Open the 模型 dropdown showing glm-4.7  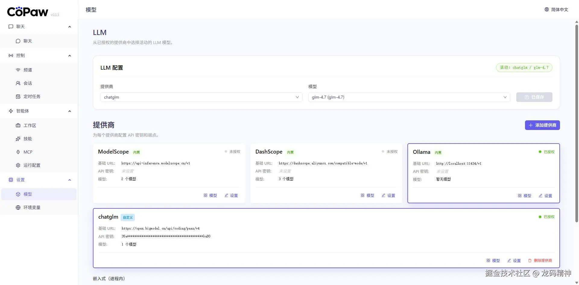(409, 97)
